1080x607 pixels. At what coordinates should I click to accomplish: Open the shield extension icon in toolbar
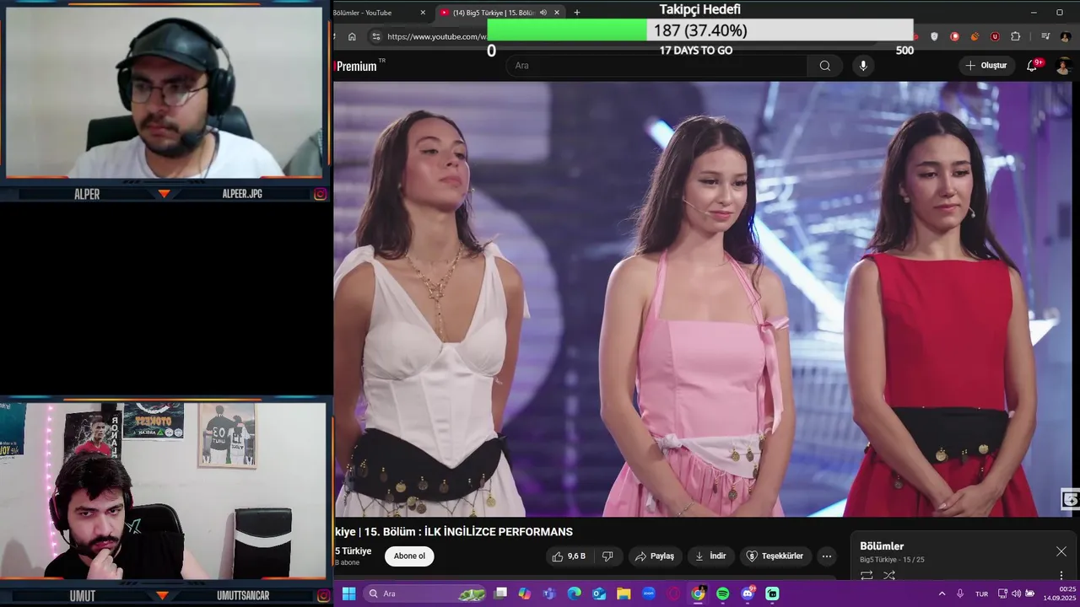(x=934, y=36)
